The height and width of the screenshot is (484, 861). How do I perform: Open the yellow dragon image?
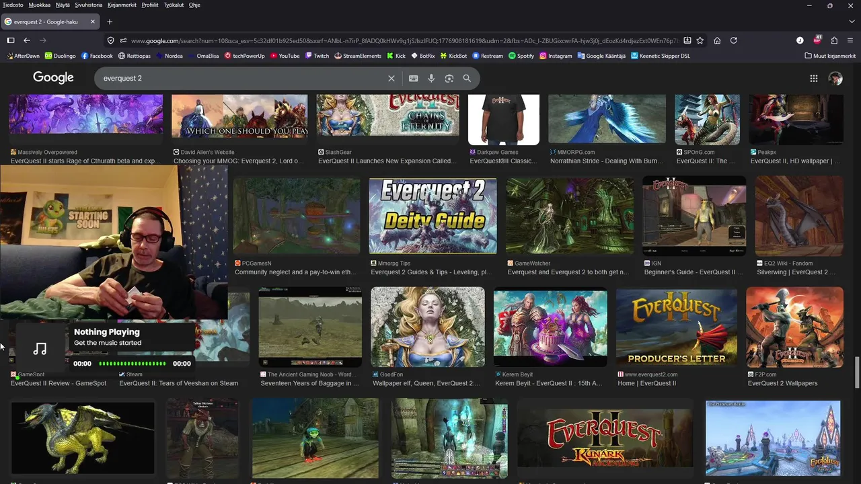83,437
